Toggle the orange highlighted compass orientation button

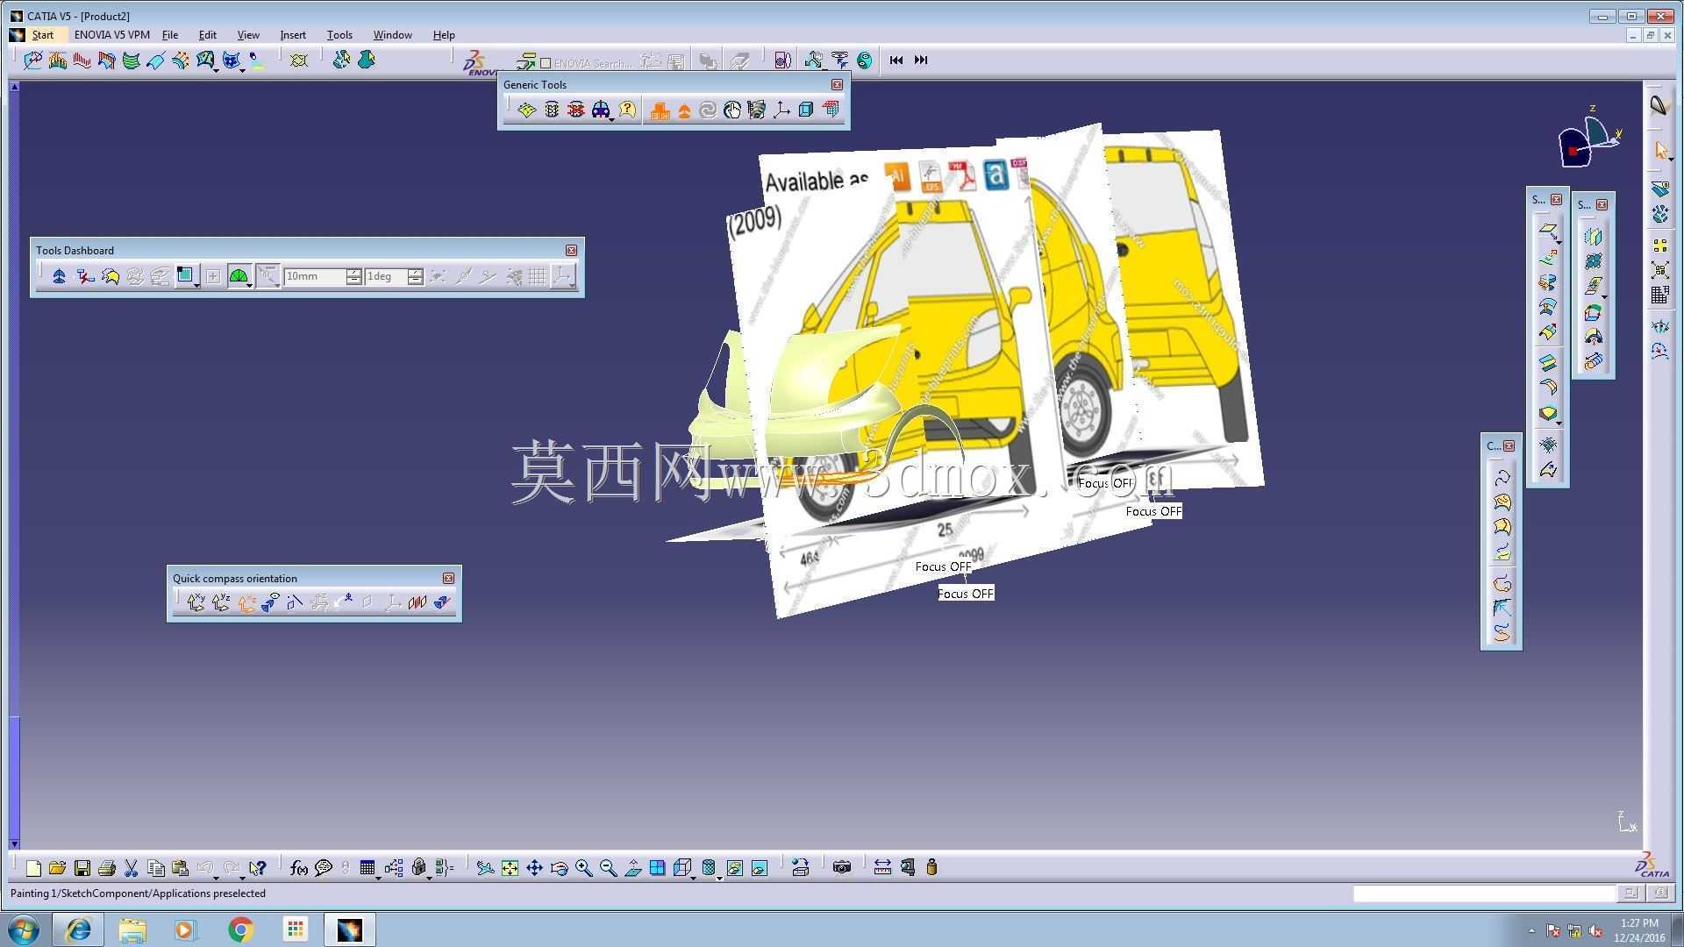coord(246,602)
